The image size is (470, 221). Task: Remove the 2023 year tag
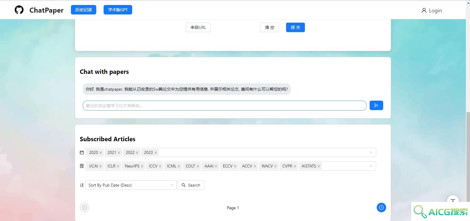[x=156, y=153]
